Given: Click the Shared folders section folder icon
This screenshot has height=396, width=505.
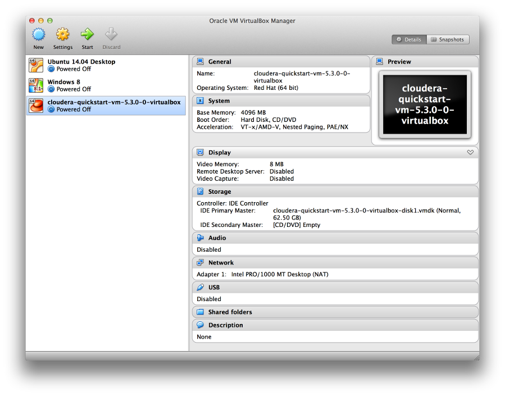Looking at the screenshot, I should coord(201,312).
